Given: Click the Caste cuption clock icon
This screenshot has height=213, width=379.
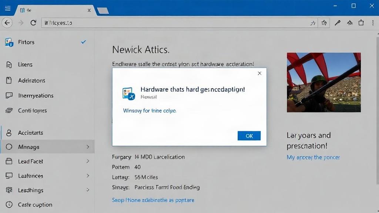Looking at the screenshot, I should 9,204.
